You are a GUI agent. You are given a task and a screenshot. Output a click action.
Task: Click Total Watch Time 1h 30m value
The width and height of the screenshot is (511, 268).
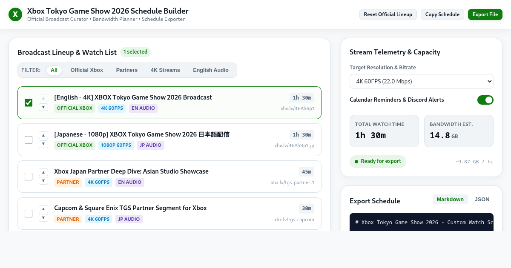370,135
